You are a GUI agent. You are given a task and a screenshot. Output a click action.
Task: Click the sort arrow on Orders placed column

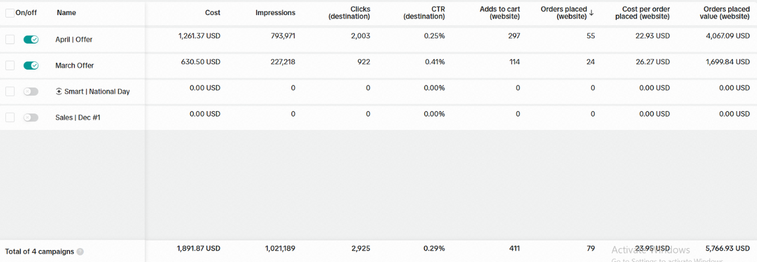click(x=592, y=13)
